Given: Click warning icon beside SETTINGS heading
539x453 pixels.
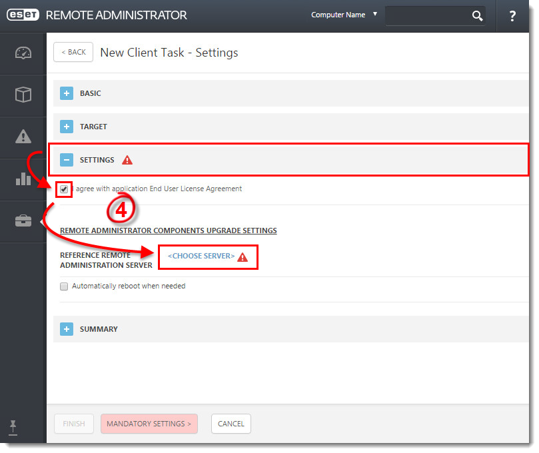Looking at the screenshot, I should tap(127, 160).
